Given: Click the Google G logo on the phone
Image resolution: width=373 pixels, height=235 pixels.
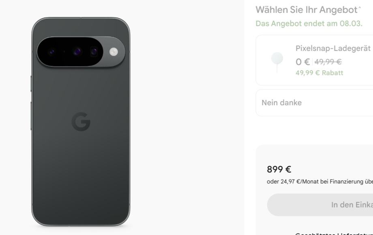Looking at the screenshot, I should pyautogui.click(x=81, y=121).
